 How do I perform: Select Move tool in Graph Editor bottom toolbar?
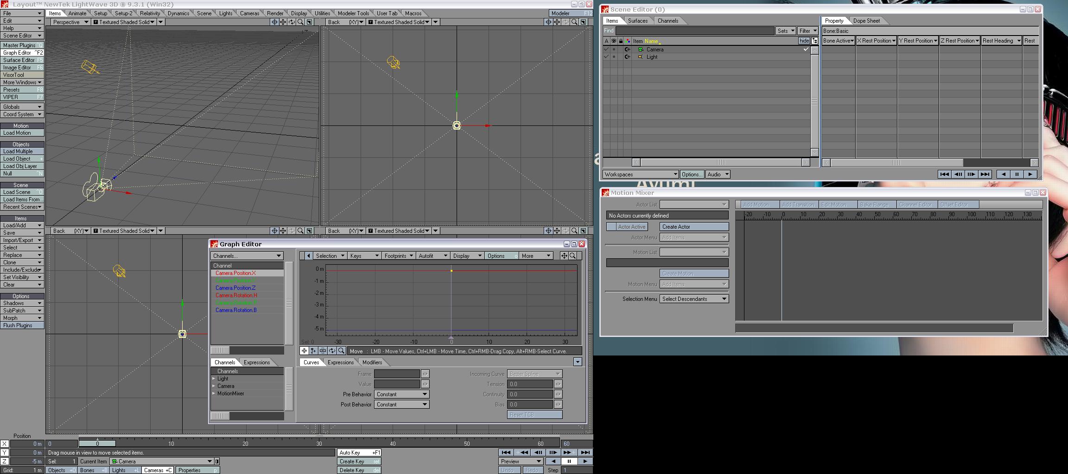304,351
